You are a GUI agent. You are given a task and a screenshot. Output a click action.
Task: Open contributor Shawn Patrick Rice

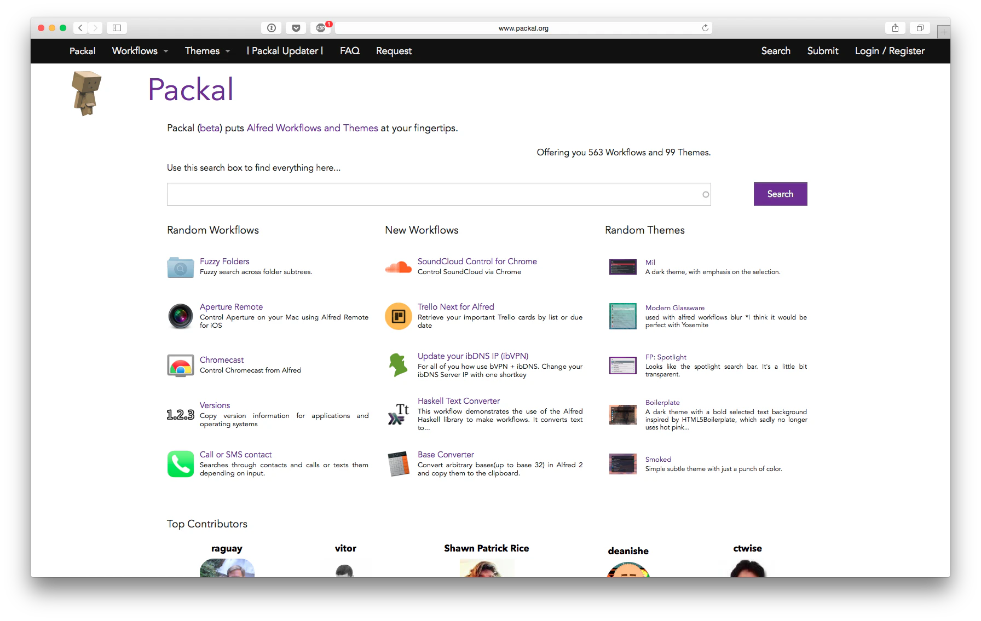point(486,548)
